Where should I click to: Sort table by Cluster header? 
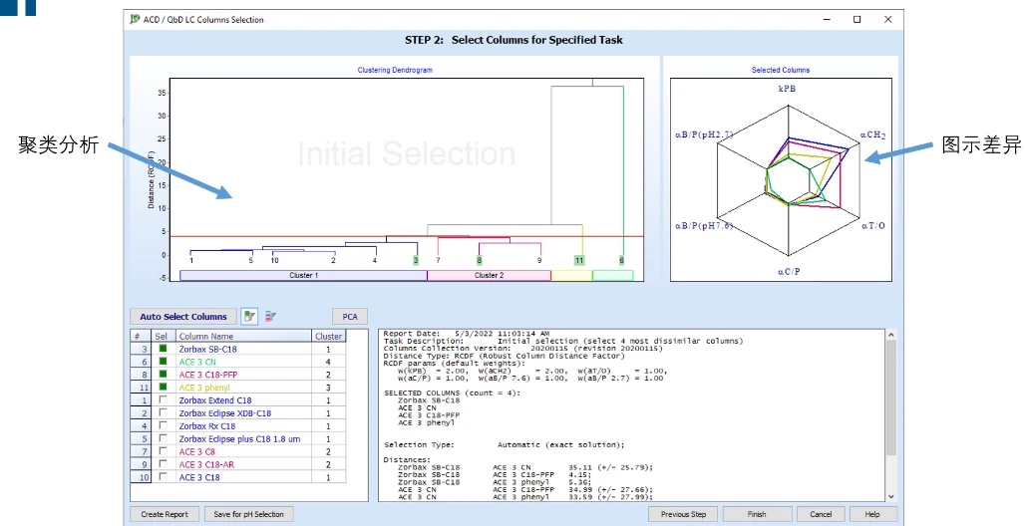point(328,336)
